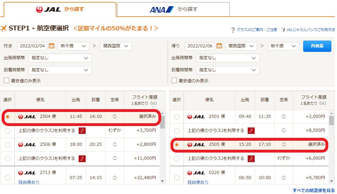Open クラスJのご案内・ご注意 link
337x194 pixels.
(x=257, y=30)
